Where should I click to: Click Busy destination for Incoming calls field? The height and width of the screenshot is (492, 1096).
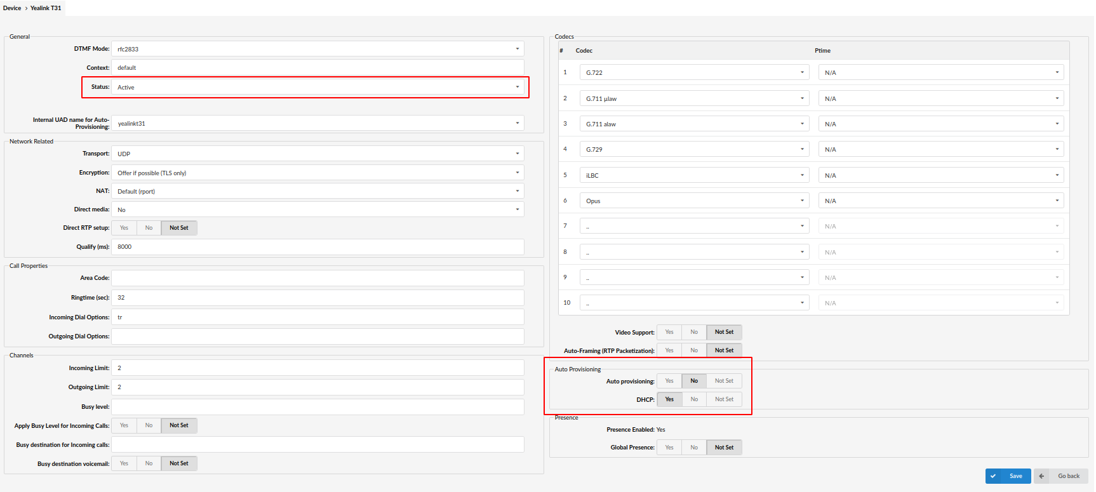coord(317,444)
